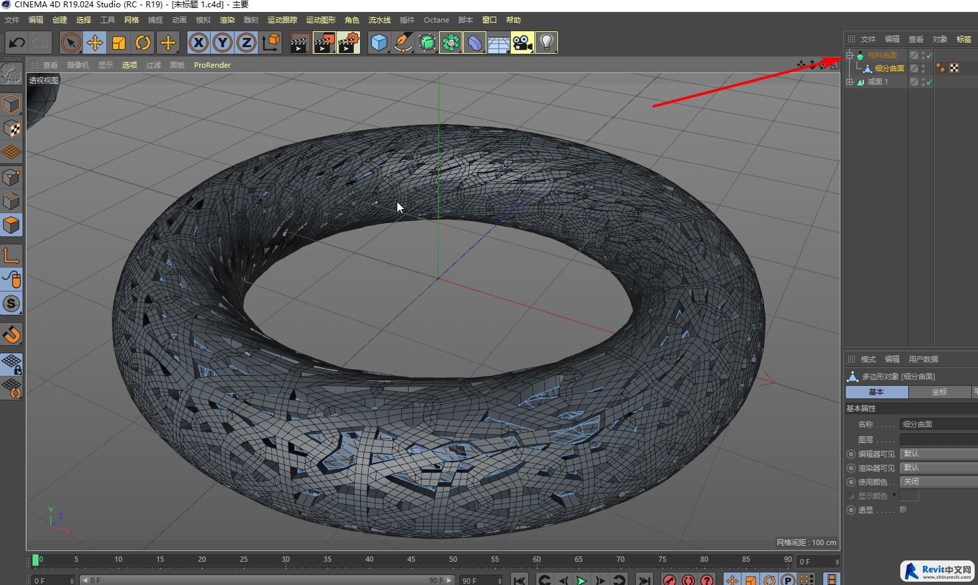
Task: Click the red record keyframe button
Action: pos(670,580)
